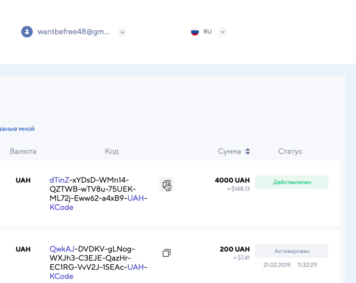Viewport: 356px width, 283px height.
Task: Click the gray Активирован status badge
Action: click(x=292, y=251)
